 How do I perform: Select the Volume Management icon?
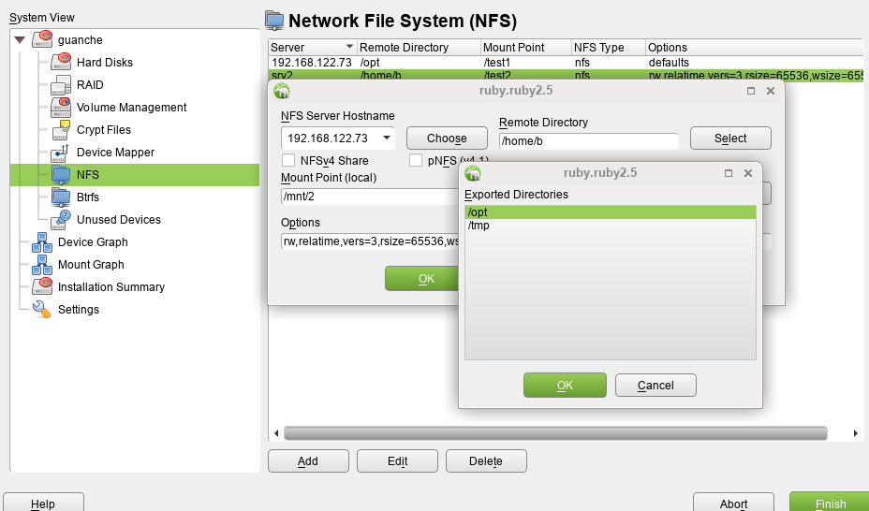[x=61, y=108]
